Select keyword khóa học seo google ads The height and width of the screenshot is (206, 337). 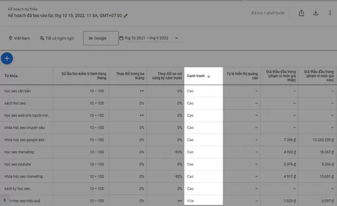point(24,140)
